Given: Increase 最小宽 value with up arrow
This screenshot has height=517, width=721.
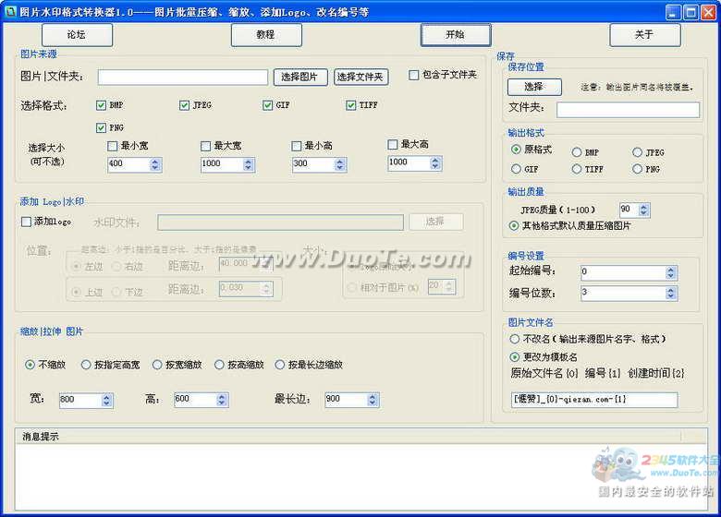Looking at the screenshot, I should coord(155,162).
